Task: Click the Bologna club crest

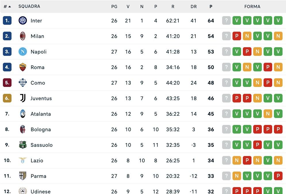Action: tap(22, 129)
